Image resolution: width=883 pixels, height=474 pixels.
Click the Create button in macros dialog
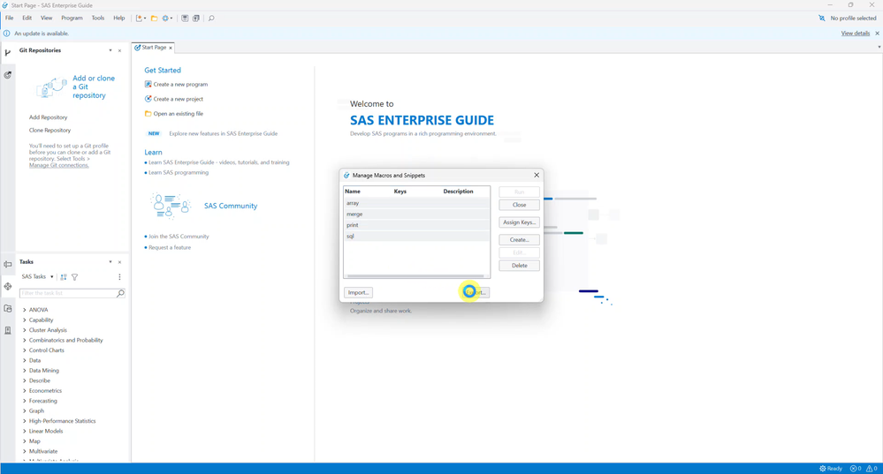pyautogui.click(x=519, y=239)
